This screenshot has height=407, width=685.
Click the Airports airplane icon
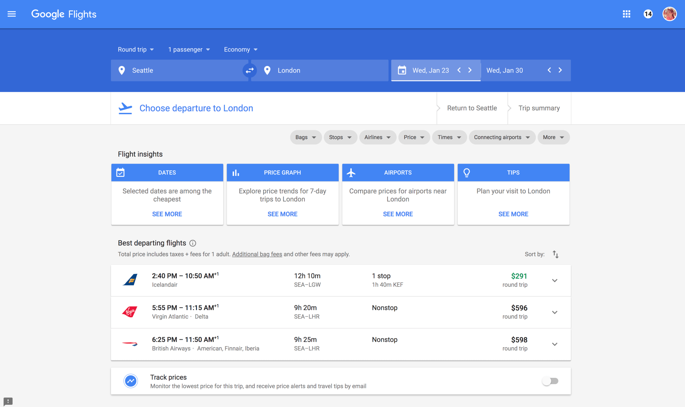[x=351, y=173]
